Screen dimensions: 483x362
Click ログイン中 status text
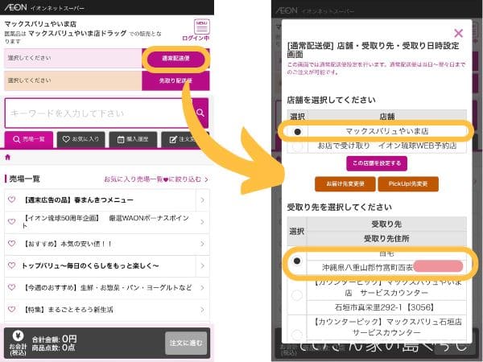pyautogui.click(x=196, y=38)
